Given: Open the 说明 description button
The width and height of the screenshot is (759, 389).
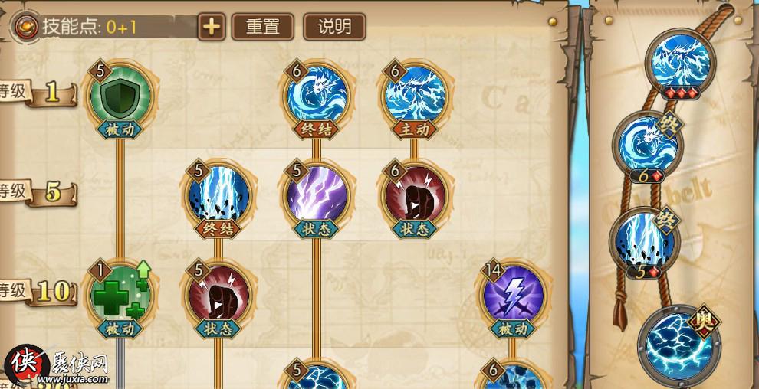Looking at the screenshot, I should [x=334, y=27].
